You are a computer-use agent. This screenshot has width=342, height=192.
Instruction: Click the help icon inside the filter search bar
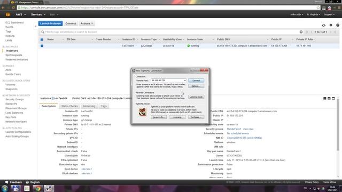point(301,32)
